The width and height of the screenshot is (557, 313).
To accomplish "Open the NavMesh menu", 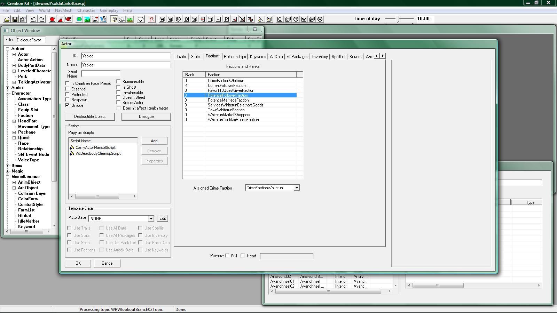I will pyautogui.click(x=64, y=10).
